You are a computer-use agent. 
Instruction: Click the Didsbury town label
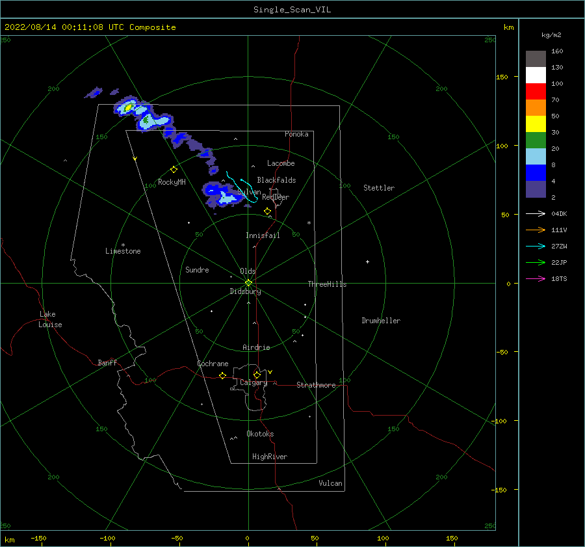pos(245,291)
